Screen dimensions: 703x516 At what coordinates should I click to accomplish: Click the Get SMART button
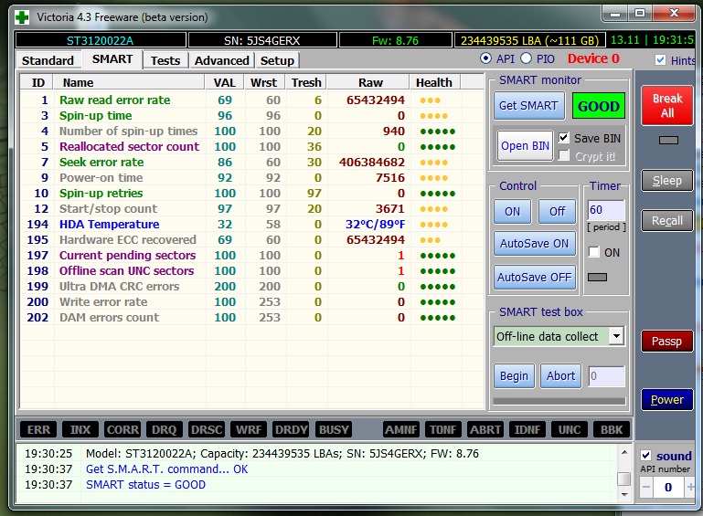529,106
